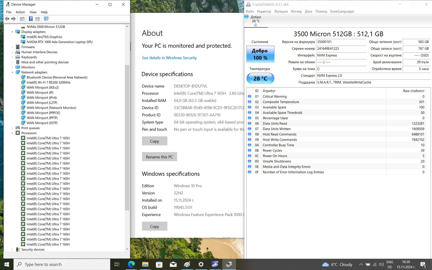Click the Back arrow in Device Manager toolbar
The height and width of the screenshot is (270, 432).
click(7, 19)
